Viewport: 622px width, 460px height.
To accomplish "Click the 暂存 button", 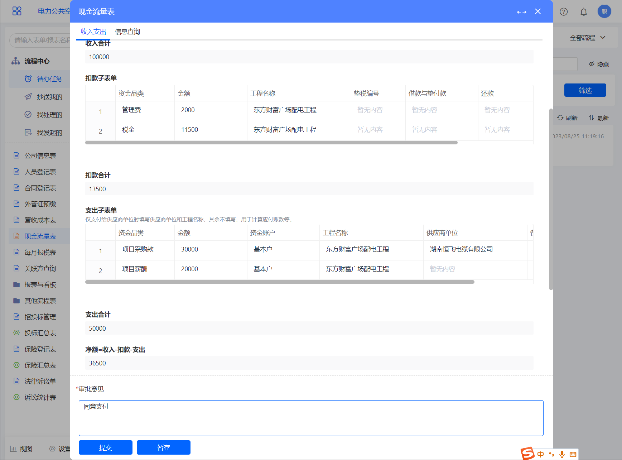I will pos(163,447).
